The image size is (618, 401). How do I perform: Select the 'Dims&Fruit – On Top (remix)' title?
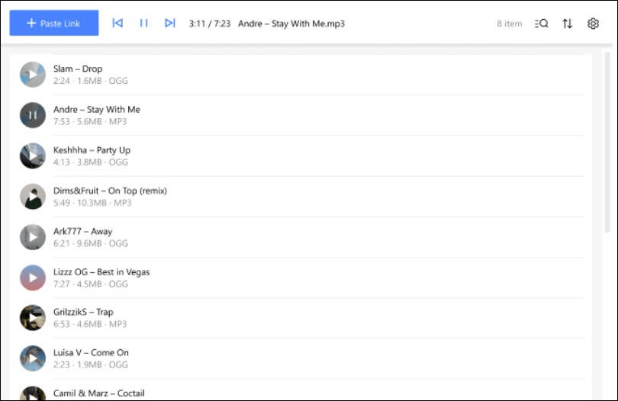coord(111,191)
